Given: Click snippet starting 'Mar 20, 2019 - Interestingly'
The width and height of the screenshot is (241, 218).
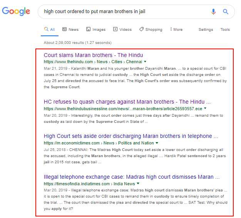Looking at the screenshot, I should [x=134, y=119].
